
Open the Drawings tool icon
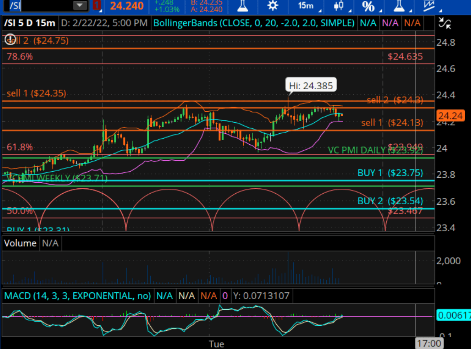[429, 6]
